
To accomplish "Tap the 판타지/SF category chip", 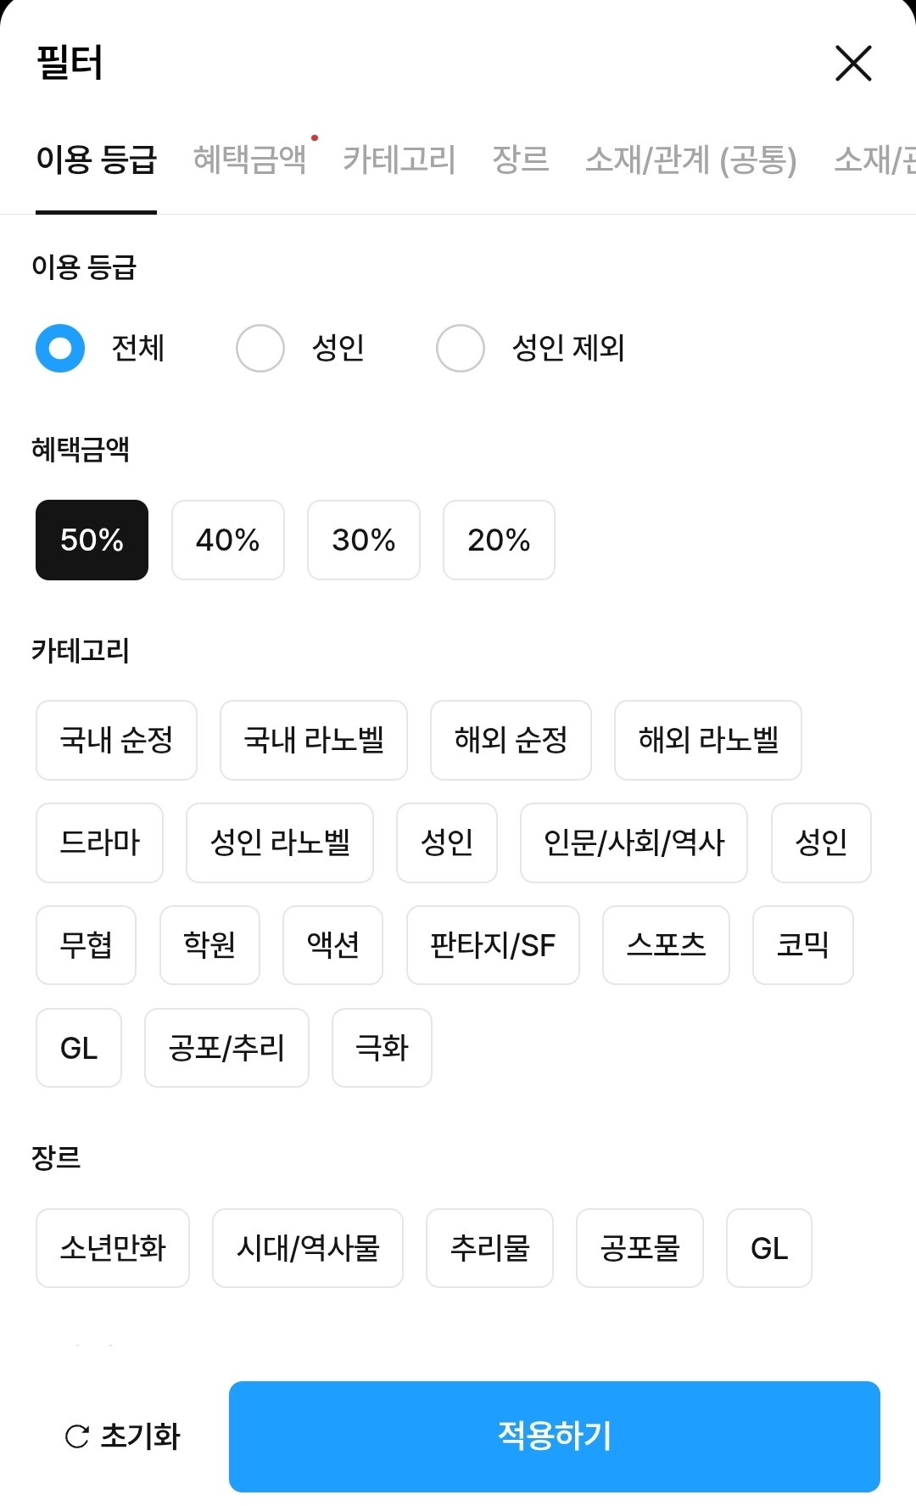I will [x=493, y=945].
